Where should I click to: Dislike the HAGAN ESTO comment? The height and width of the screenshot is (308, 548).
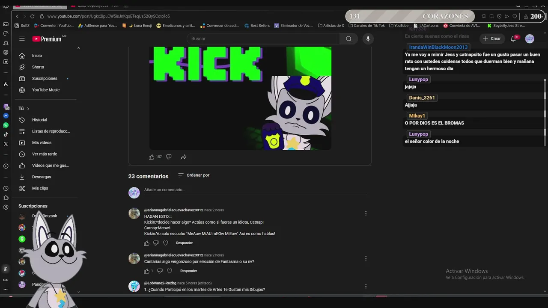(156, 243)
